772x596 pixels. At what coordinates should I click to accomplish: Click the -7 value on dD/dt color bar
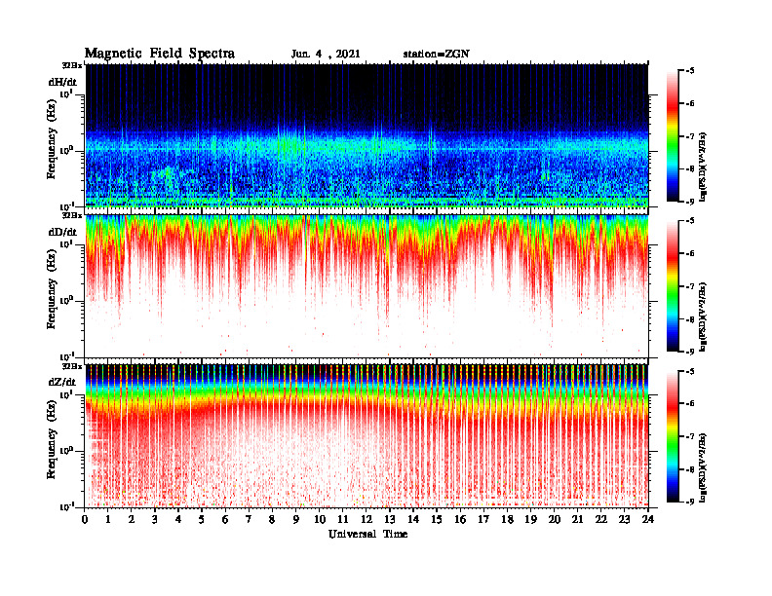pos(690,286)
